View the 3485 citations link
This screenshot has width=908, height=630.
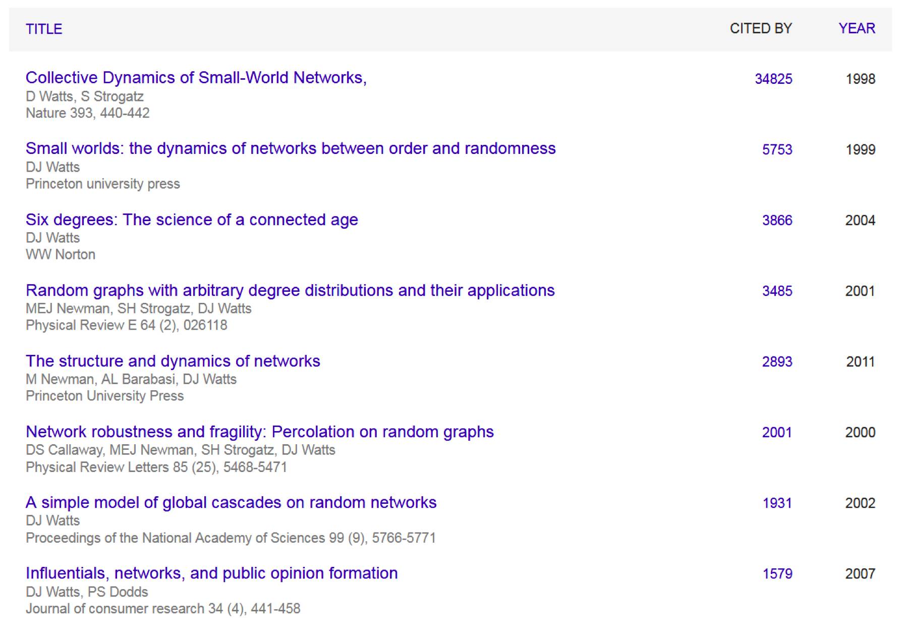tap(777, 291)
